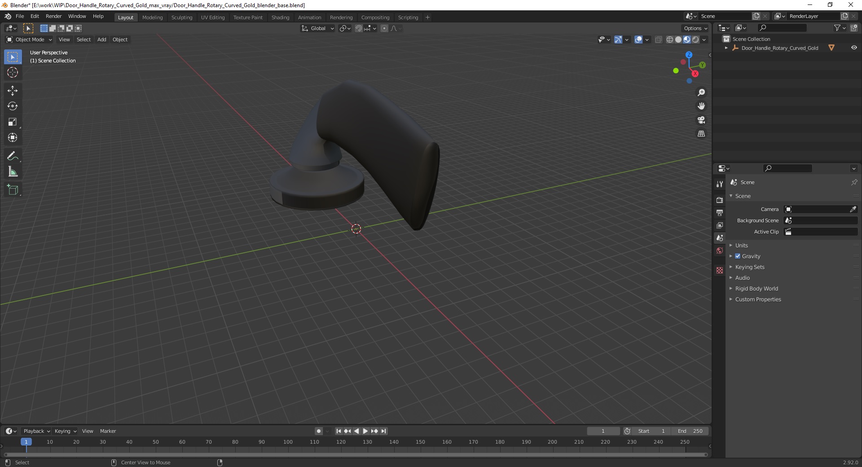
Task: Open Output properties tab
Action: point(720,212)
